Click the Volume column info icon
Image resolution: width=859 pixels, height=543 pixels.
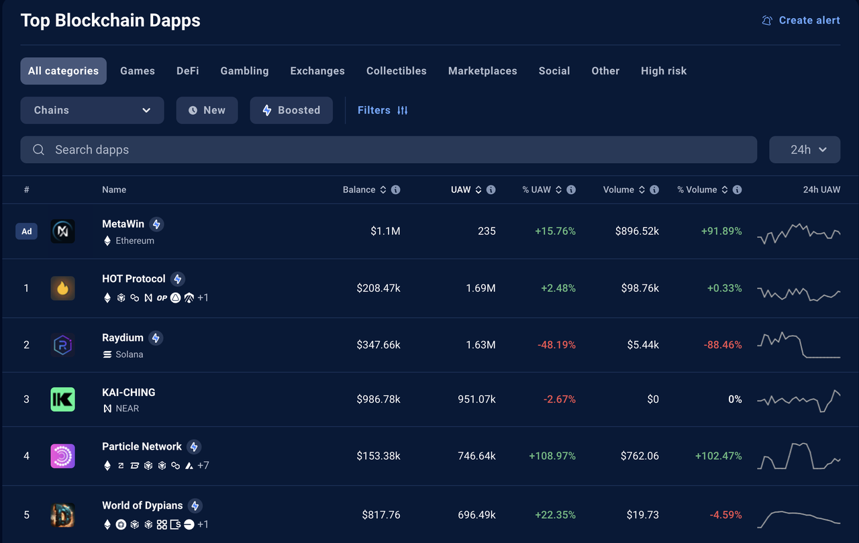coord(654,190)
